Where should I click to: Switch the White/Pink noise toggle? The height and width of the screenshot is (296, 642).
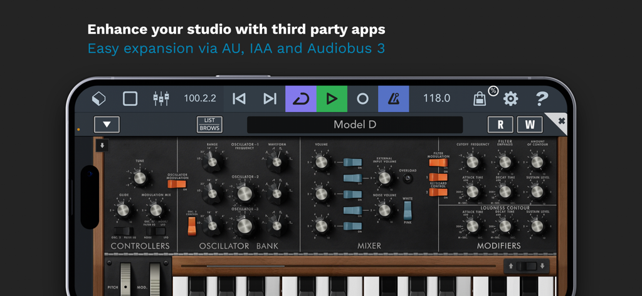(x=408, y=211)
